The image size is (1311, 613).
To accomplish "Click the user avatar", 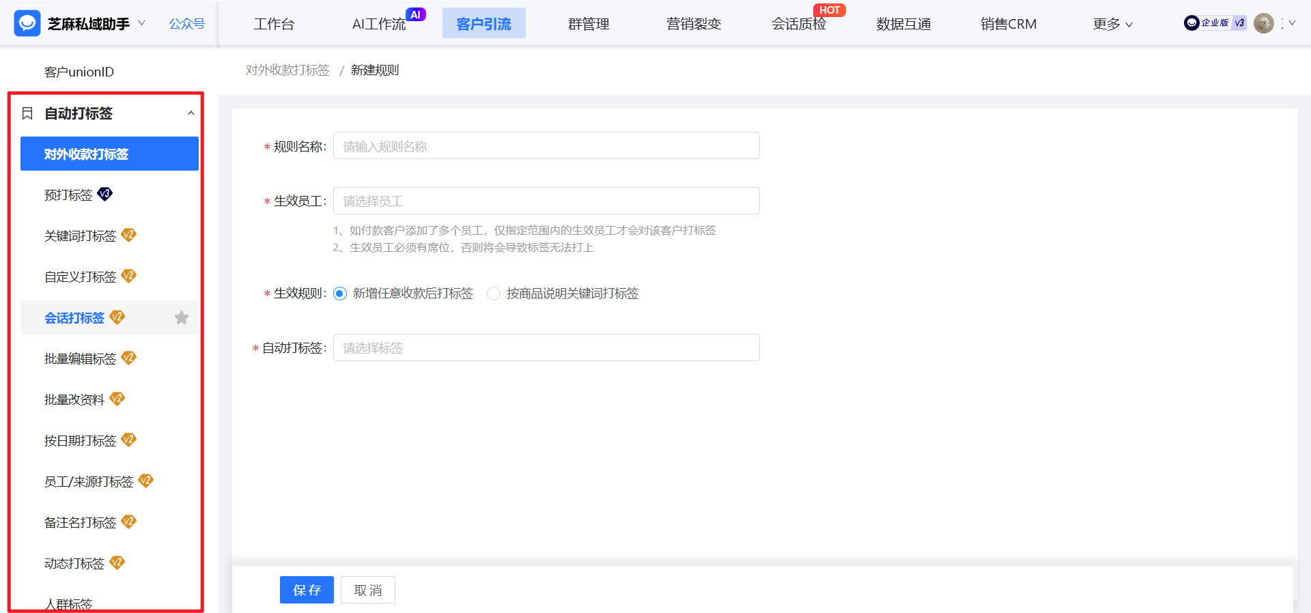I will tap(1264, 23).
